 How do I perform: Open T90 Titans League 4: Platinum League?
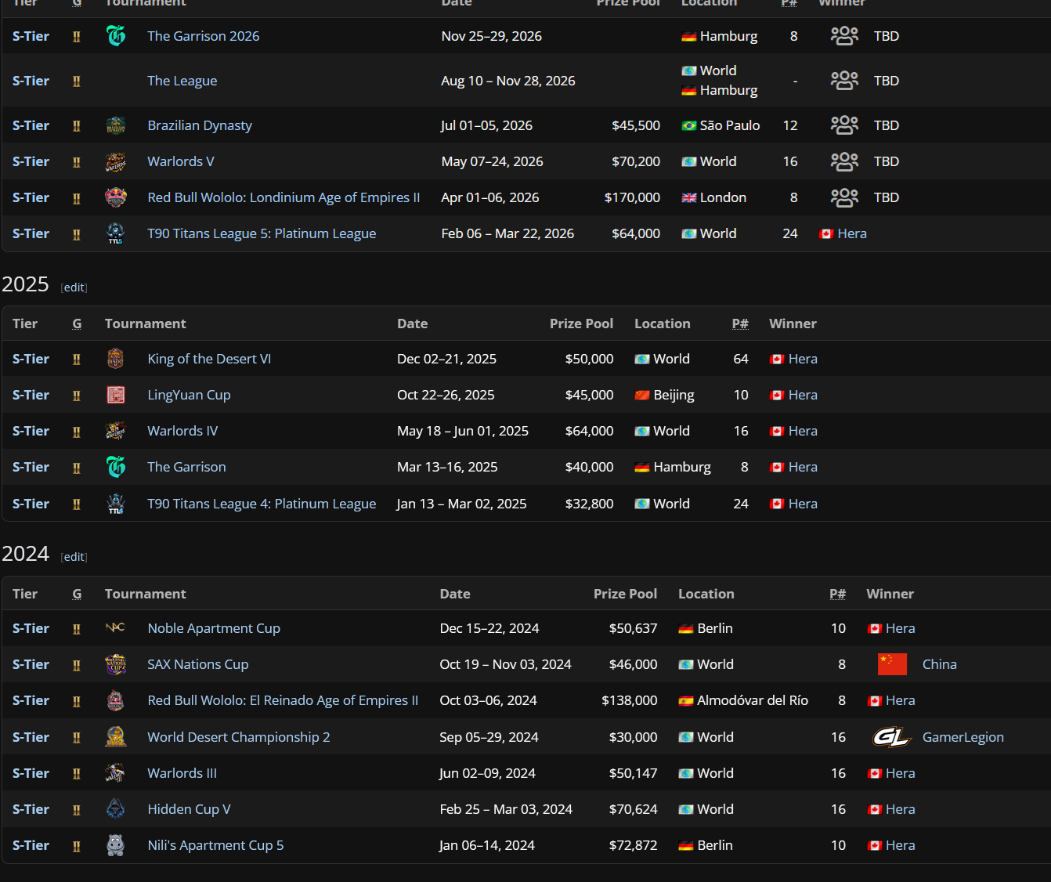click(x=262, y=504)
